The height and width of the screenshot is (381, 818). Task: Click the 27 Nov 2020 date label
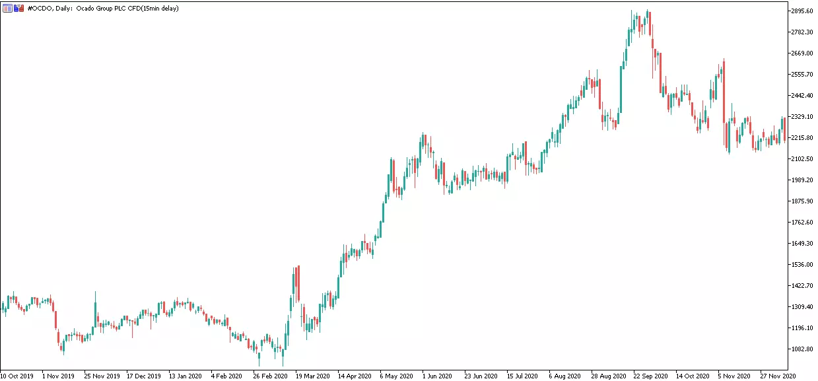[777, 376]
